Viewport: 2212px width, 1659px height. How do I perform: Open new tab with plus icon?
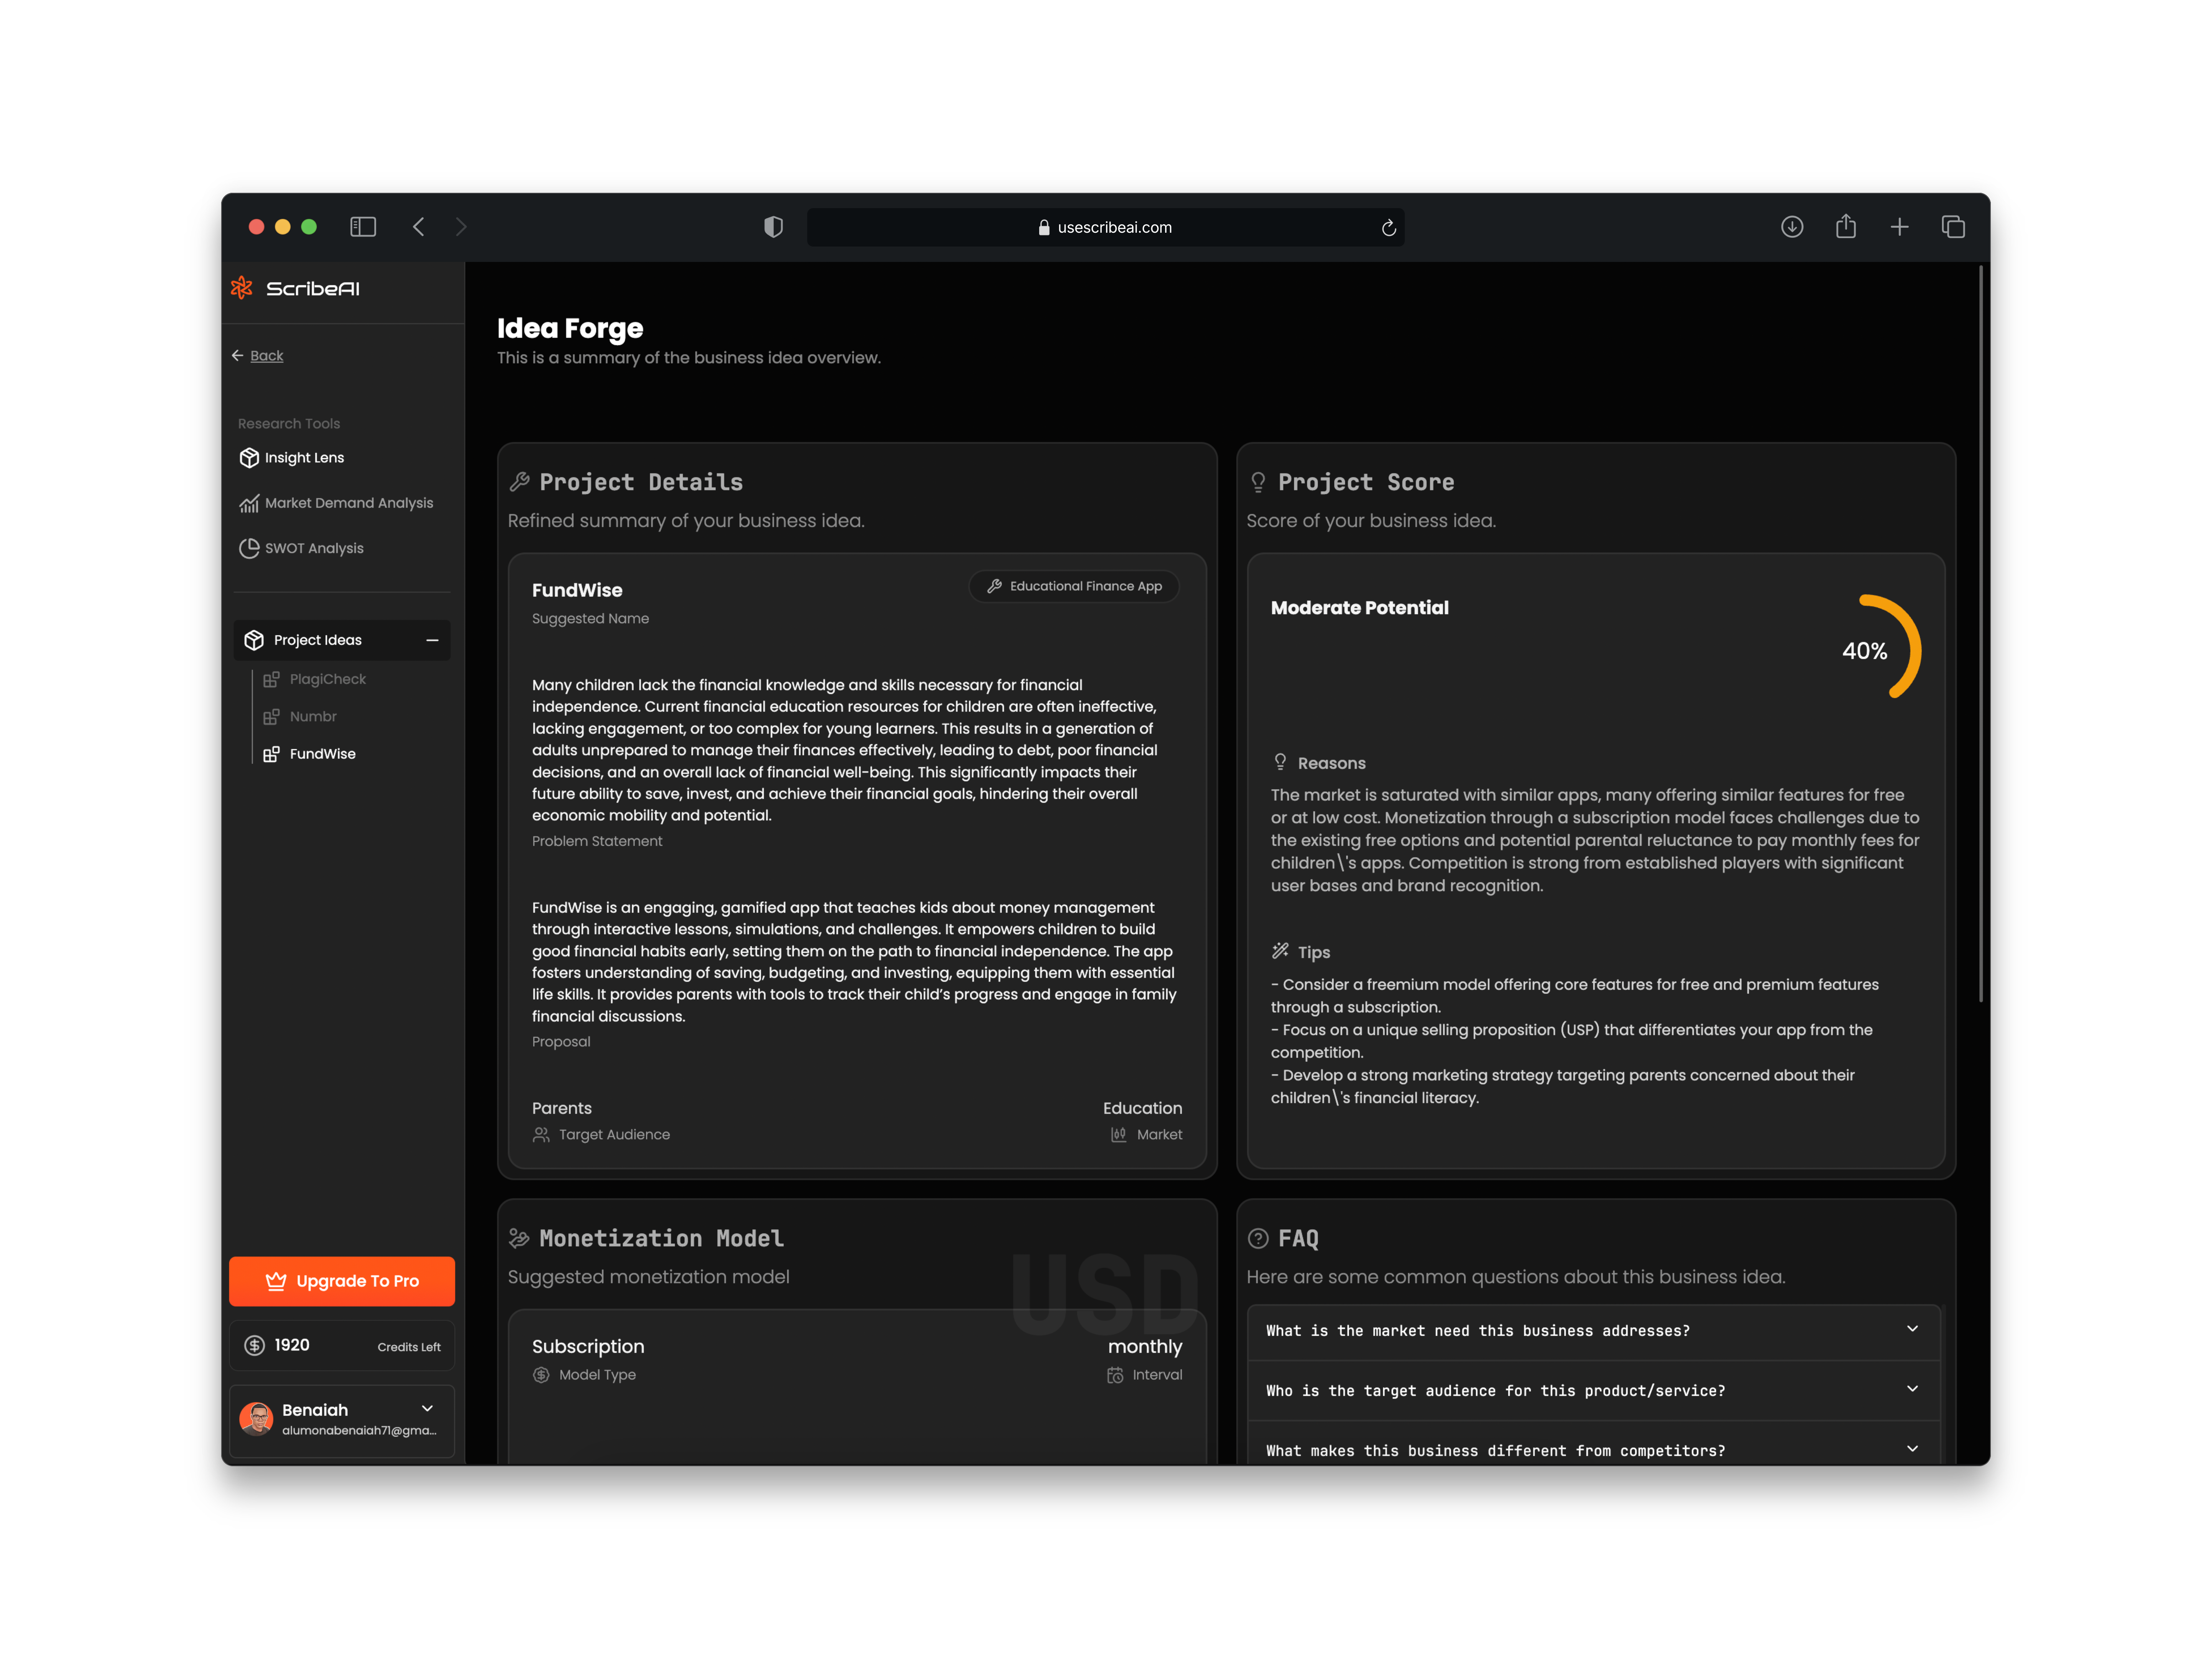click(1899, 227)
